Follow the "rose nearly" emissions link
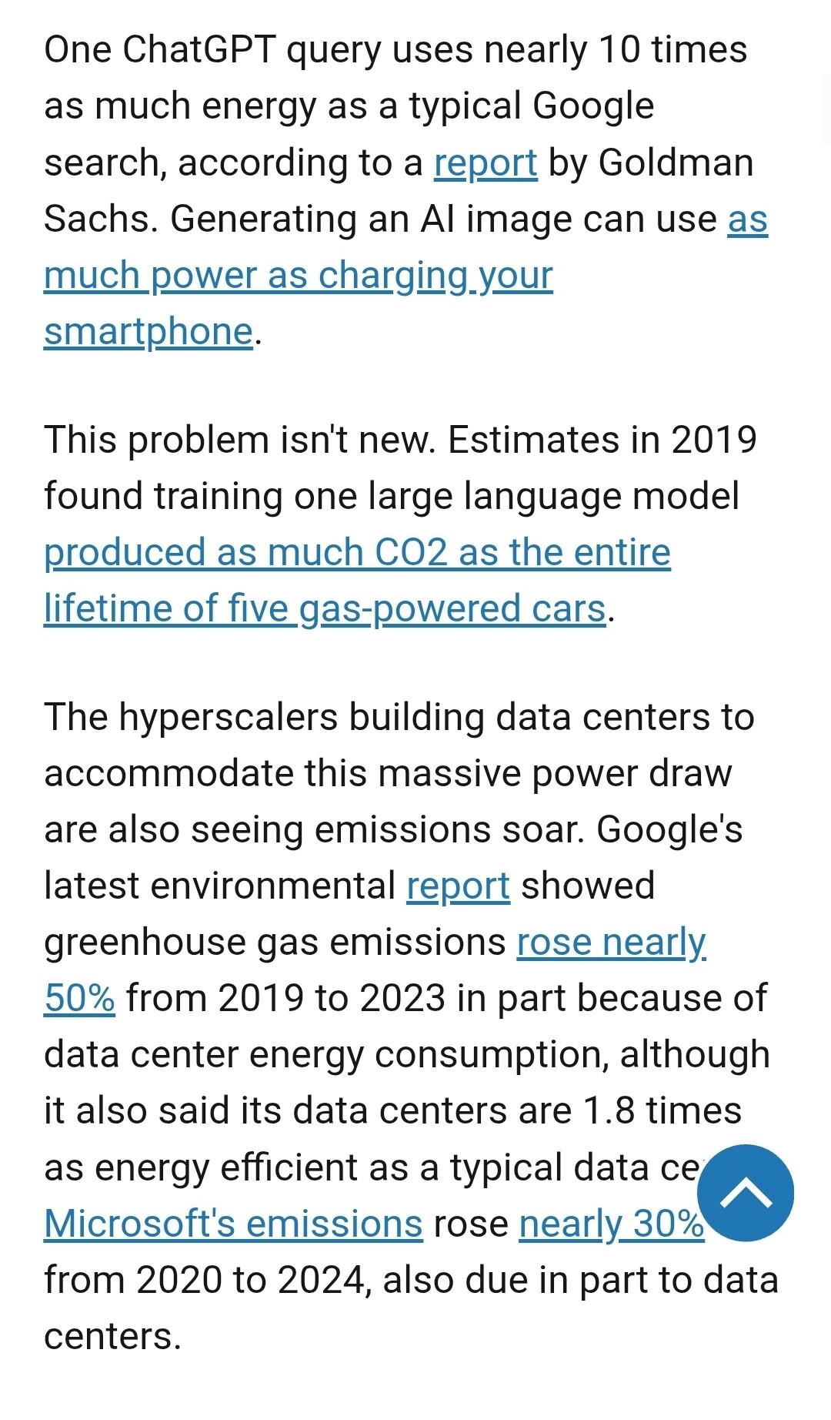 [x=611, y=943]
